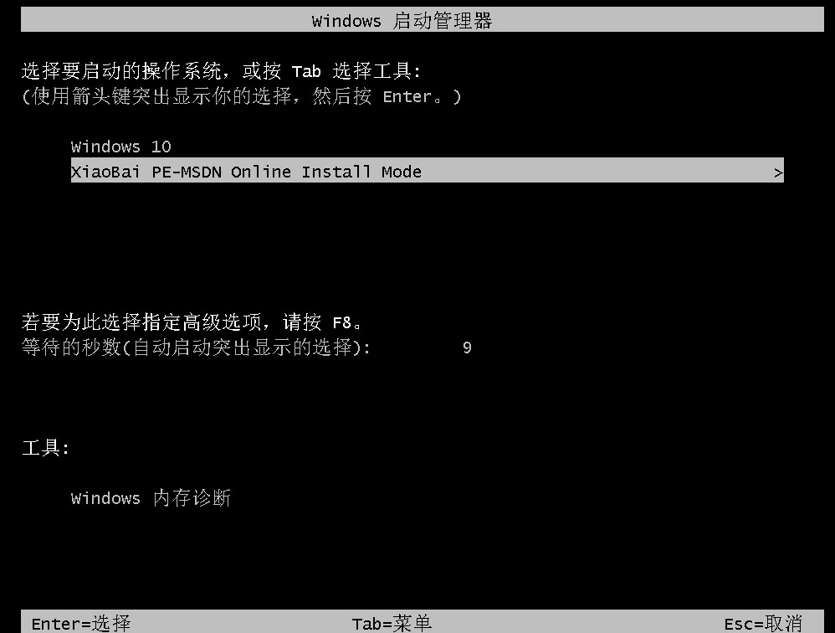The image size is (835, 633).
Task: Click the word XiaoBai in highlighted row
Action: click(105, 172)
